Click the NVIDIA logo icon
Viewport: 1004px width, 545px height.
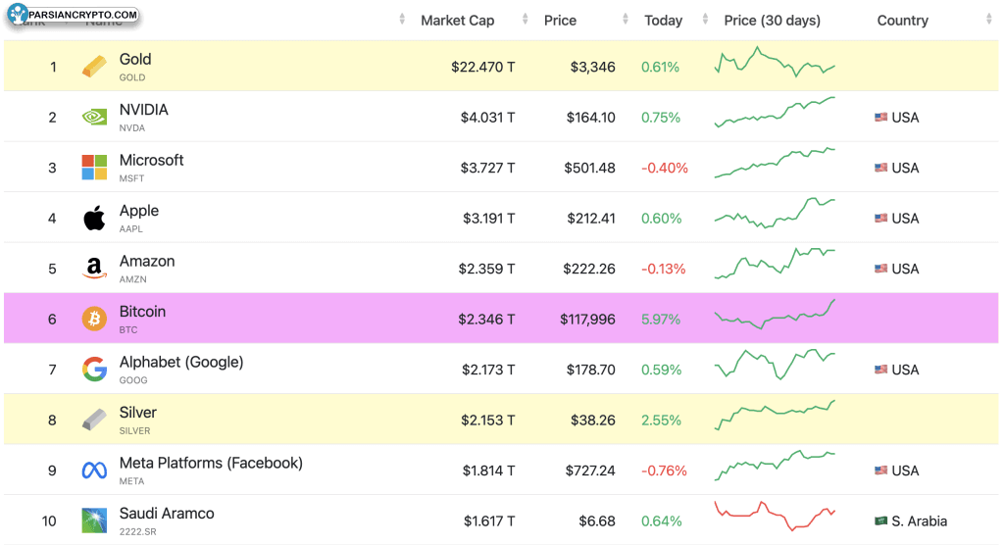point(94,118)
